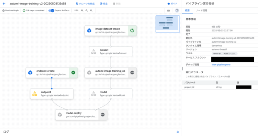Viewport: 258px width, 136px height.
Task: Click the asia-northeast1 region value
Action: (x=219, y=50)
